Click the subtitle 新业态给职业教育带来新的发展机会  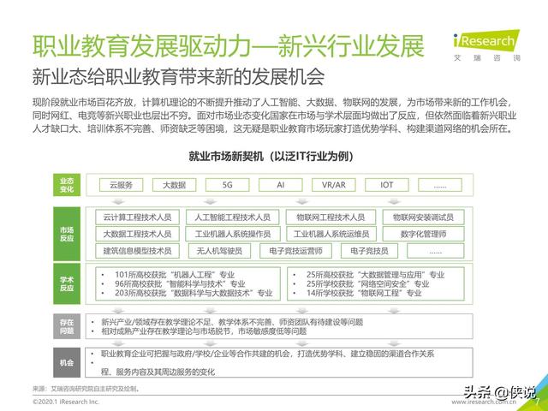coord(179,76)
